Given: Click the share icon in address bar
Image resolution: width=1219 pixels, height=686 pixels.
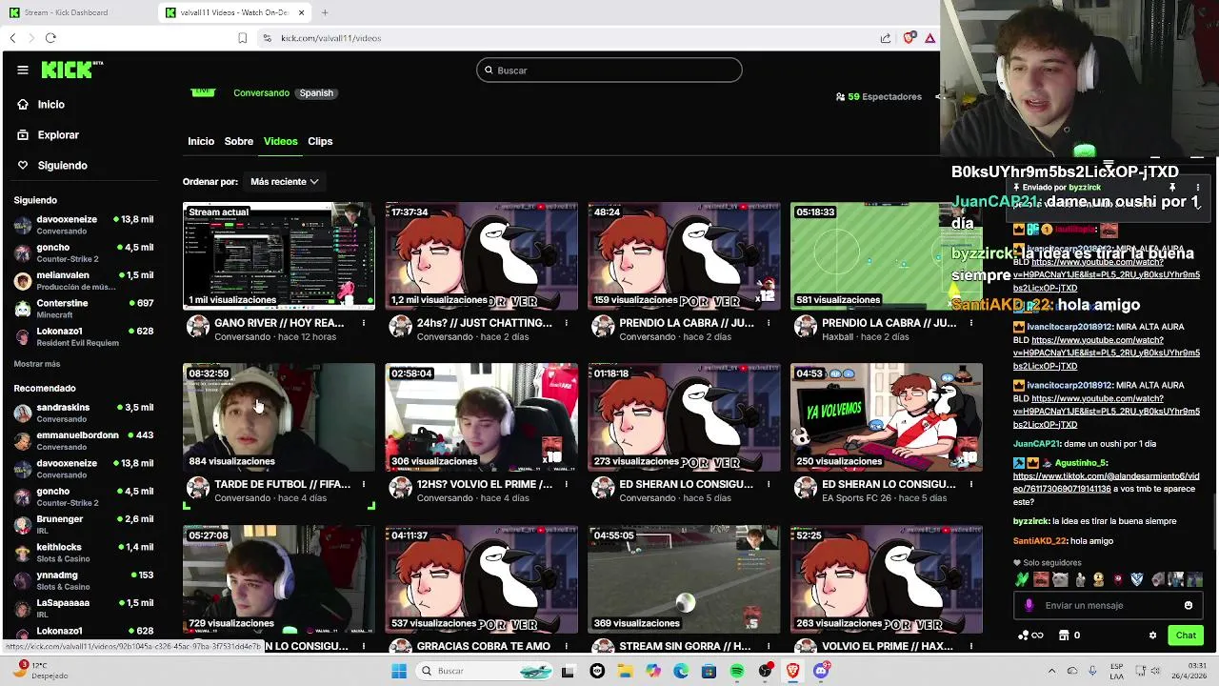Looking at the screenshot, I should point(886,38).
